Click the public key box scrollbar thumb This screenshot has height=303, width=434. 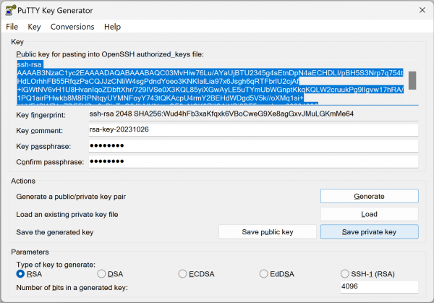(x=412, y=80)
